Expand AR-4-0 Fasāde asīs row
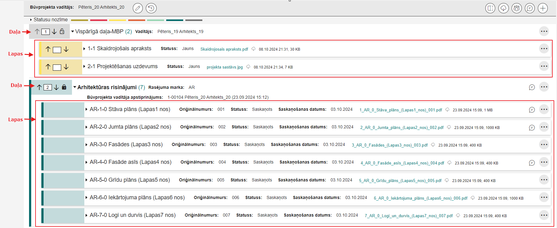 pyautogui.click(x=87, y=162)
